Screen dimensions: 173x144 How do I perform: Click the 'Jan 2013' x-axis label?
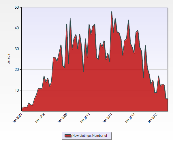point(152,118)
